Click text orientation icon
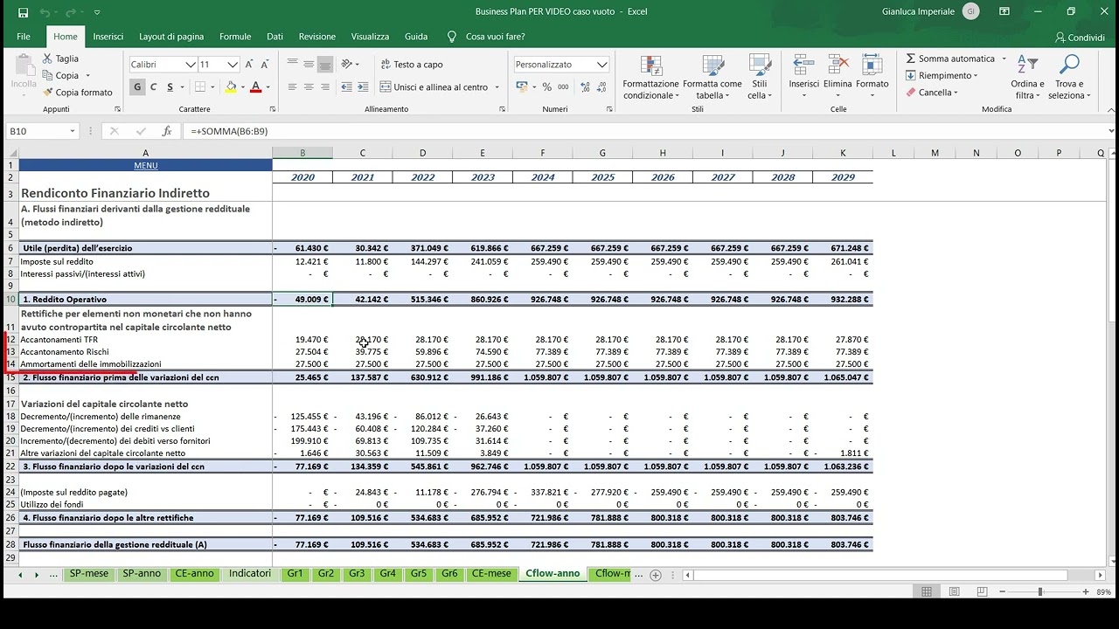This screenshot has width=1119, height=629. (347, 65)
